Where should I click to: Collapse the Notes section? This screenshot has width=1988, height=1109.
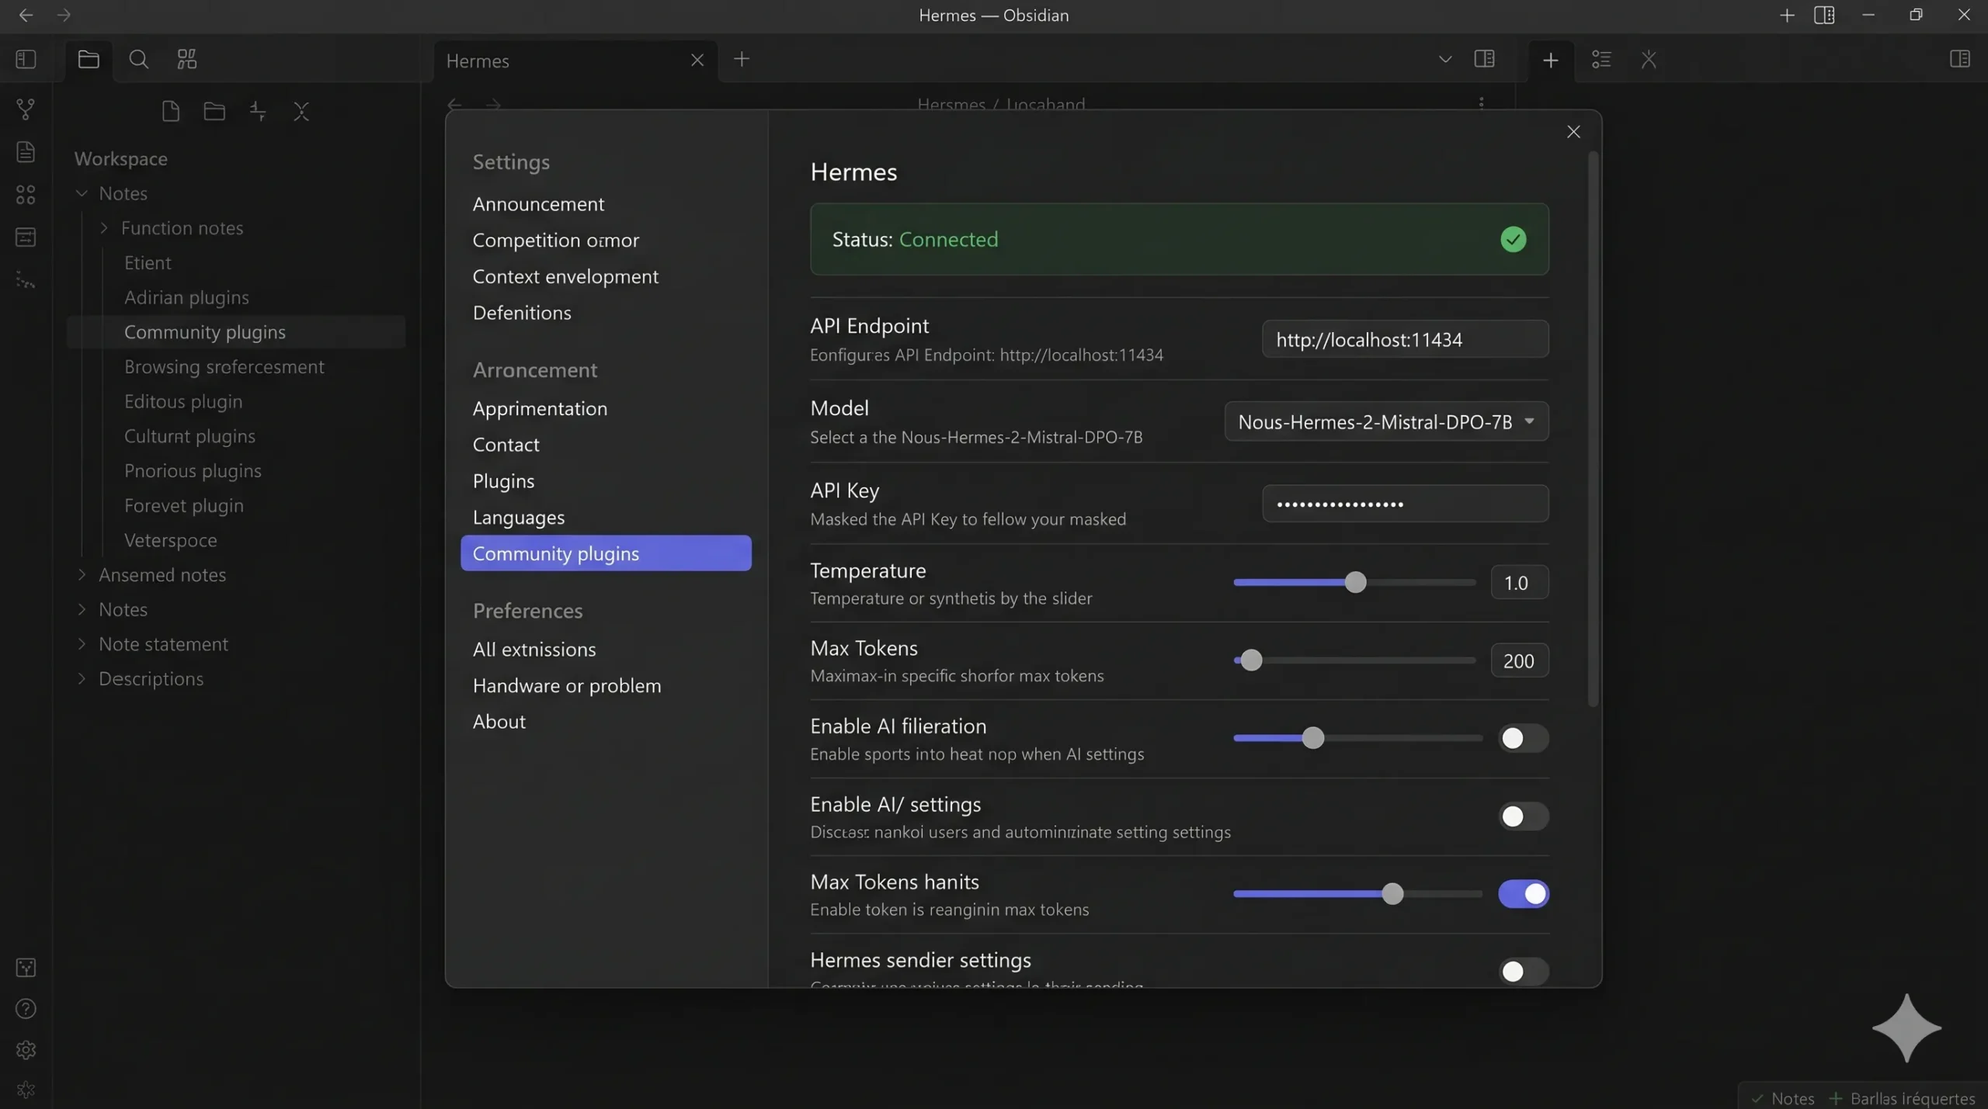click(82, 193)
